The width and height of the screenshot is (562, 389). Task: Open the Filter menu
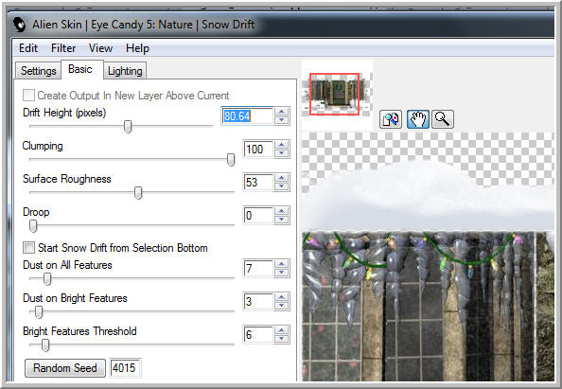point(63,48)
